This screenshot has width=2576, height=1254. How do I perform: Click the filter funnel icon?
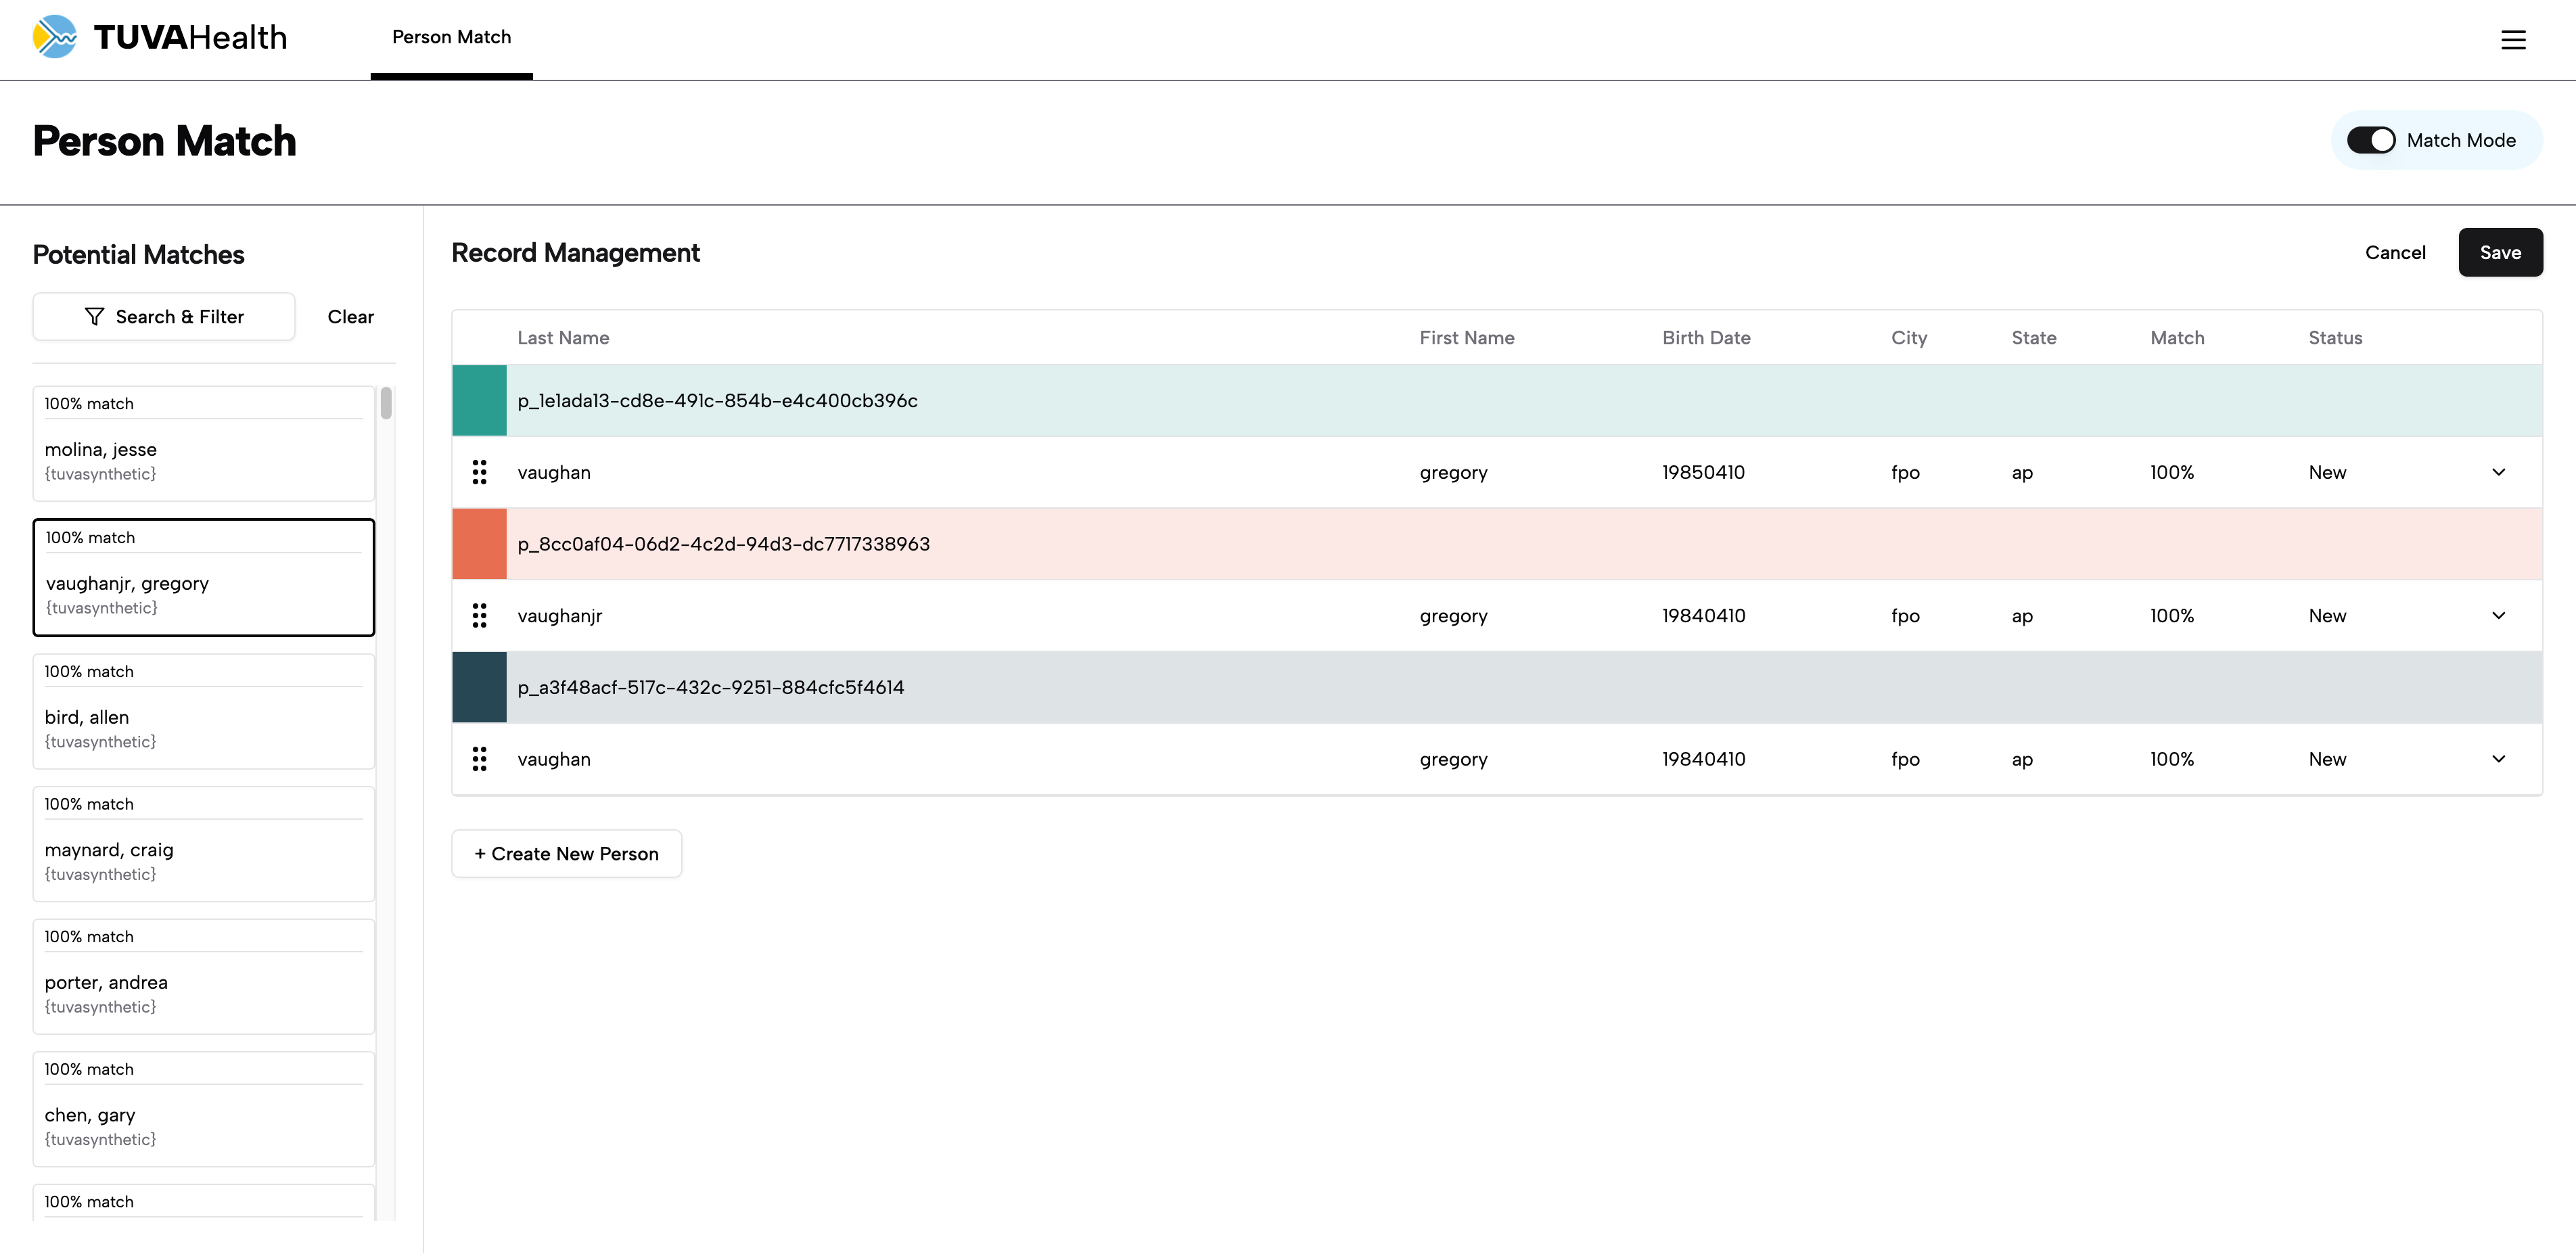[x=94, y=317]
